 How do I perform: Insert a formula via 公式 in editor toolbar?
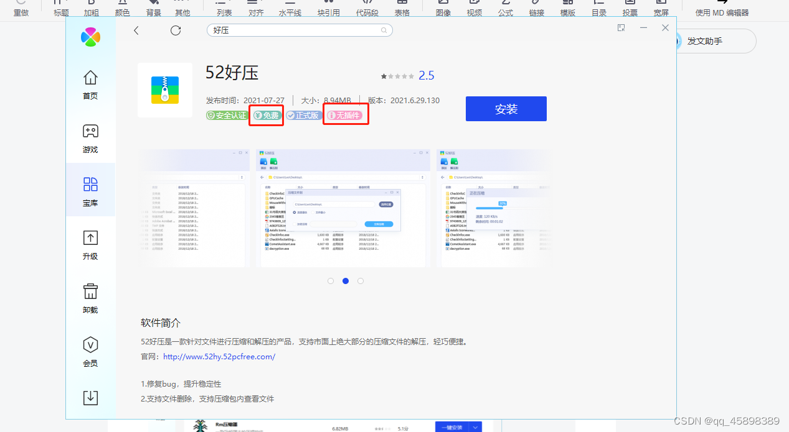506,9
